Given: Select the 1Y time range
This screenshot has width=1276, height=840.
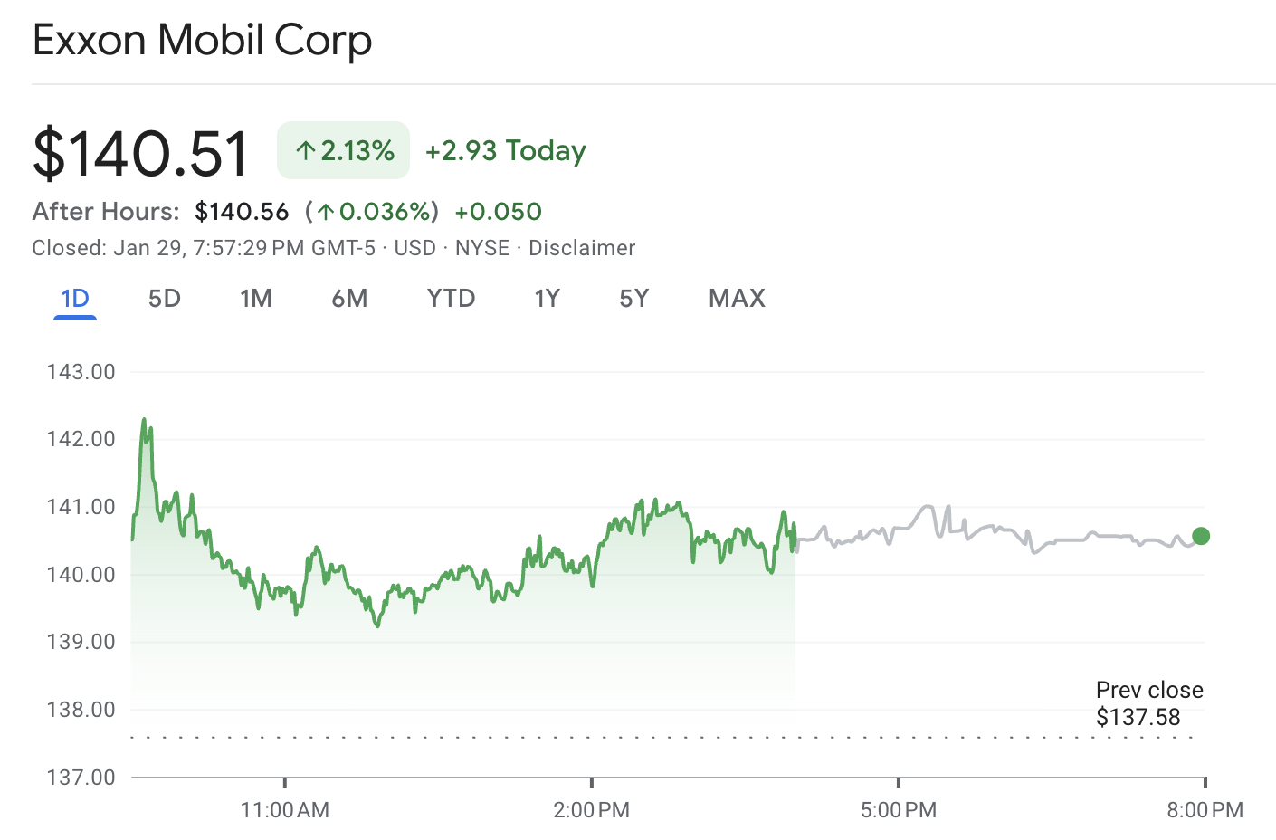Looking at the screenshot, I should 547,298.
